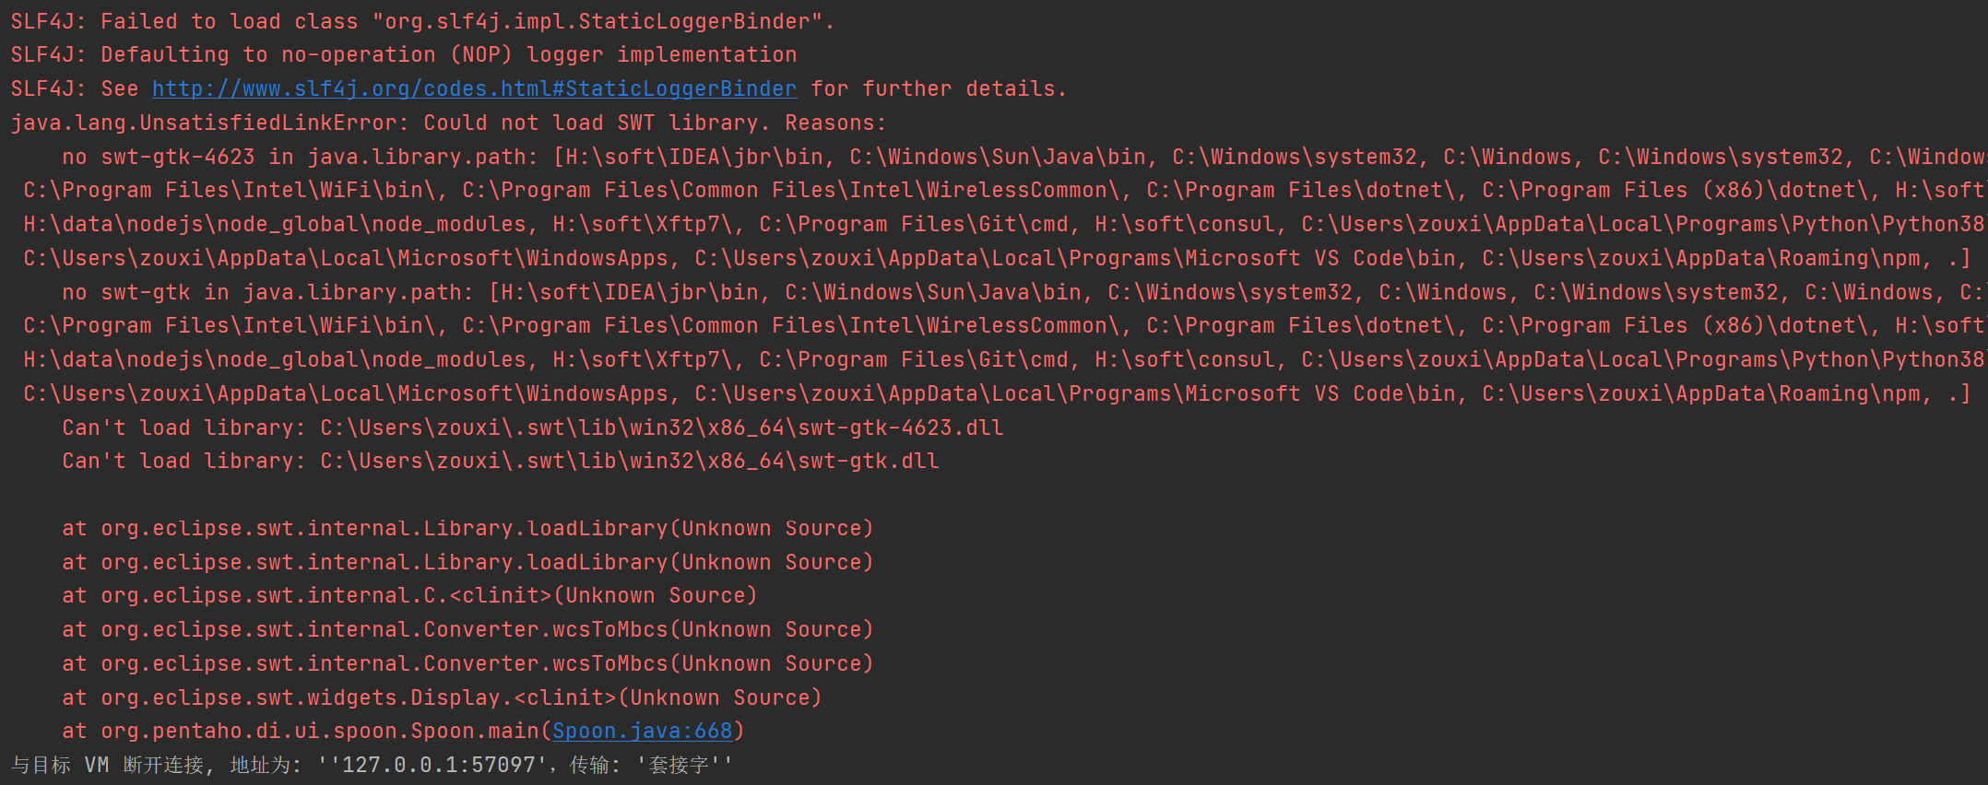The image size is (1988, 785).
Task: Open the Spoon.java:668 source link
Action: [x=642, y=731]
